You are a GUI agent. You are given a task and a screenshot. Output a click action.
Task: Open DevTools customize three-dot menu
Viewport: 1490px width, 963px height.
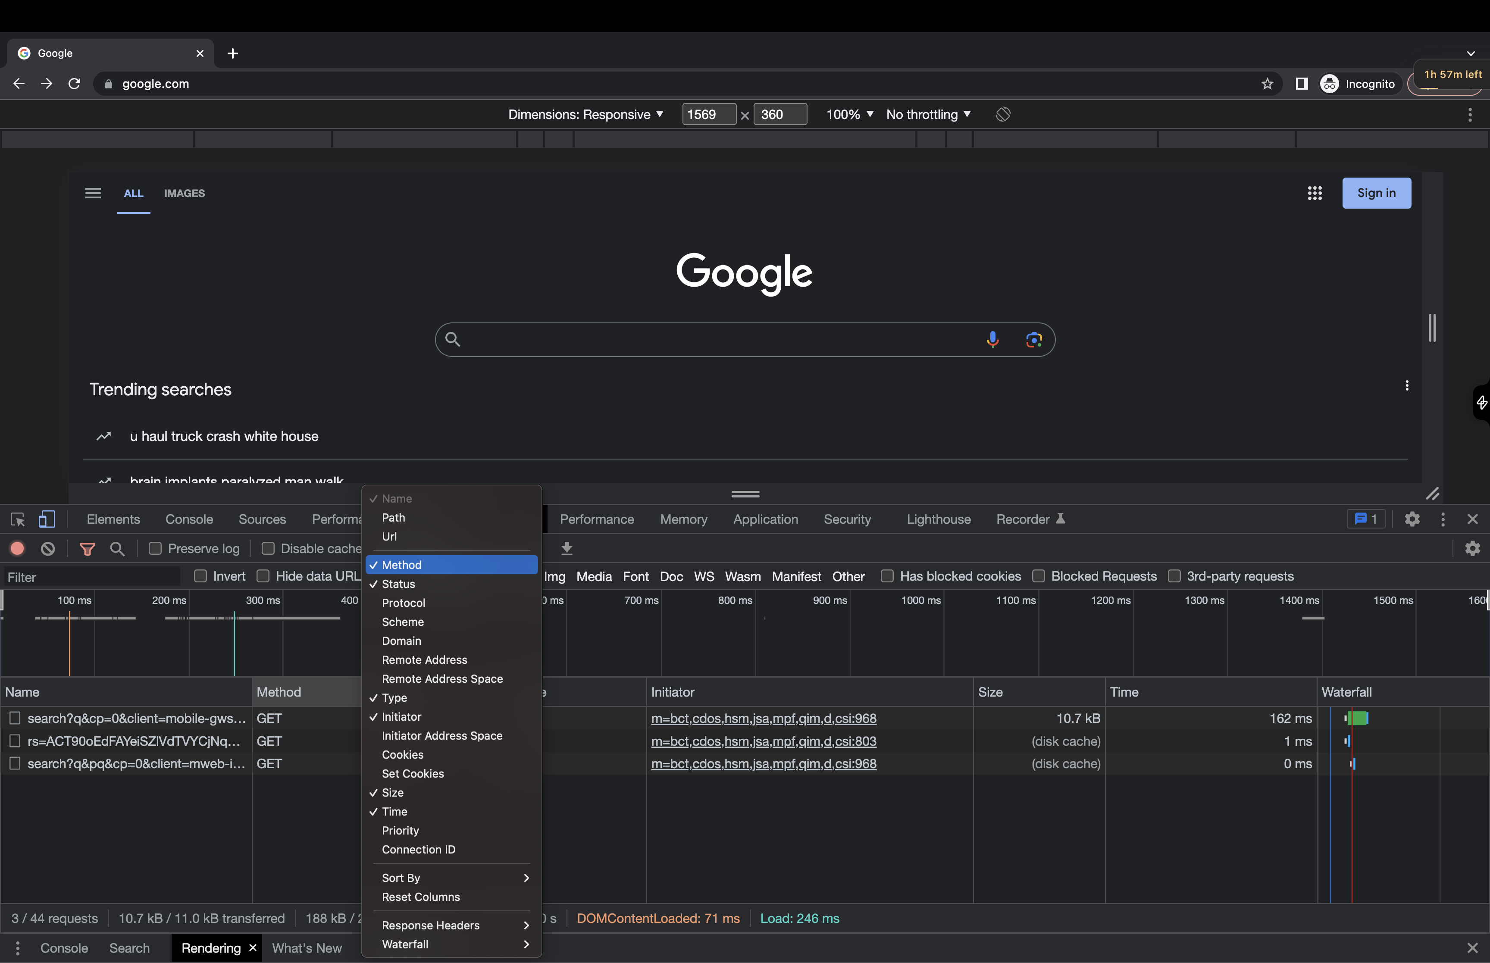pyautogui.click(x=1443, y=519)
